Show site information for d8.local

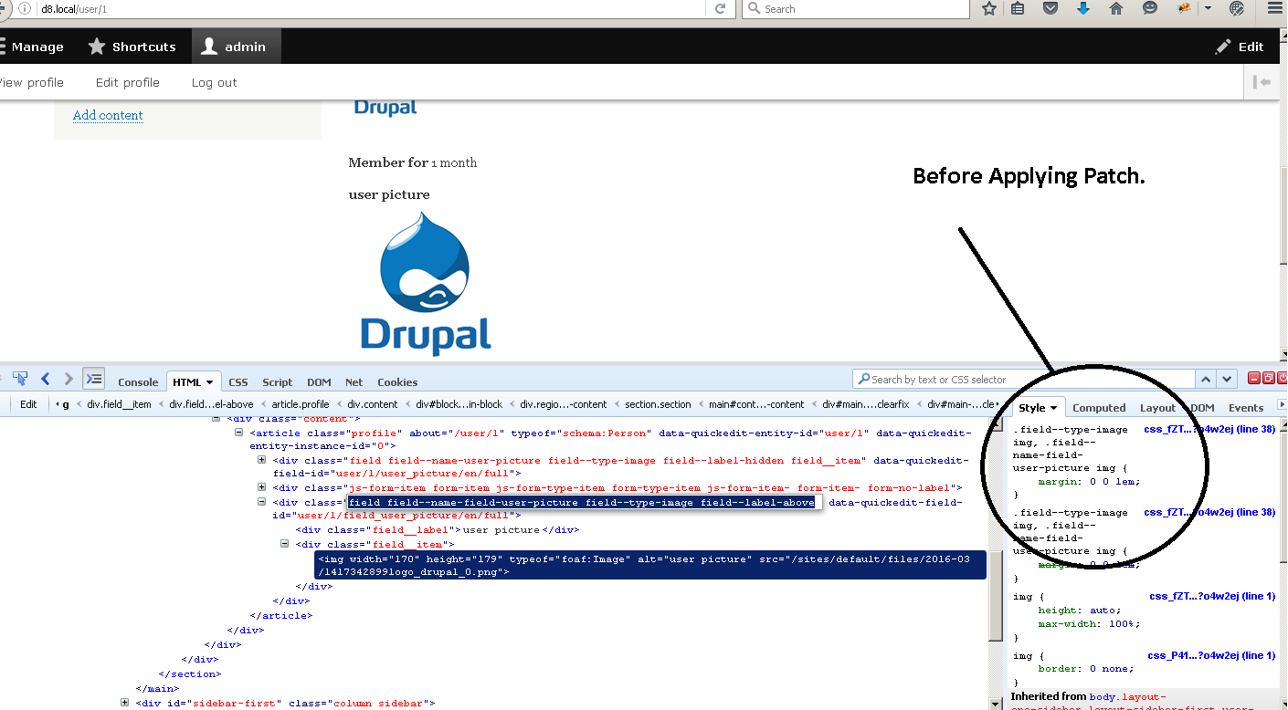coord(25,8)
